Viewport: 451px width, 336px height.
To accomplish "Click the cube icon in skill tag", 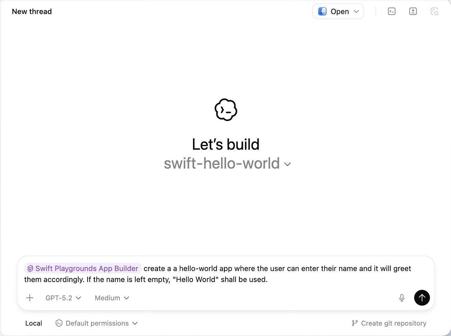I will click(30, 268).
